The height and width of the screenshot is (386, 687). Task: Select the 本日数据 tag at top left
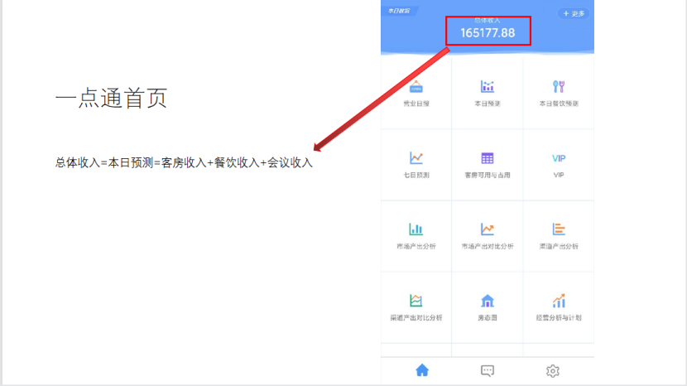pos(399,11)
